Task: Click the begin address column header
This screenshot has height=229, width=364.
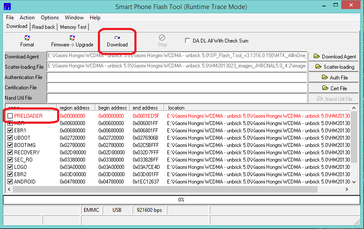Action: click(112, 108)
